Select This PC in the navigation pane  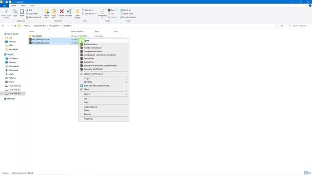(x=10, y=54)
